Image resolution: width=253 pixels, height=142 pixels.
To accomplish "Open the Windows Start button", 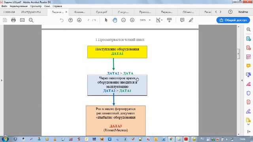I will [5, 138].
